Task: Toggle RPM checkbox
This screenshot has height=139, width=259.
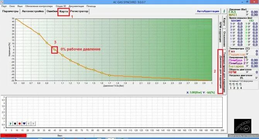Action: (x=247, y=72)
